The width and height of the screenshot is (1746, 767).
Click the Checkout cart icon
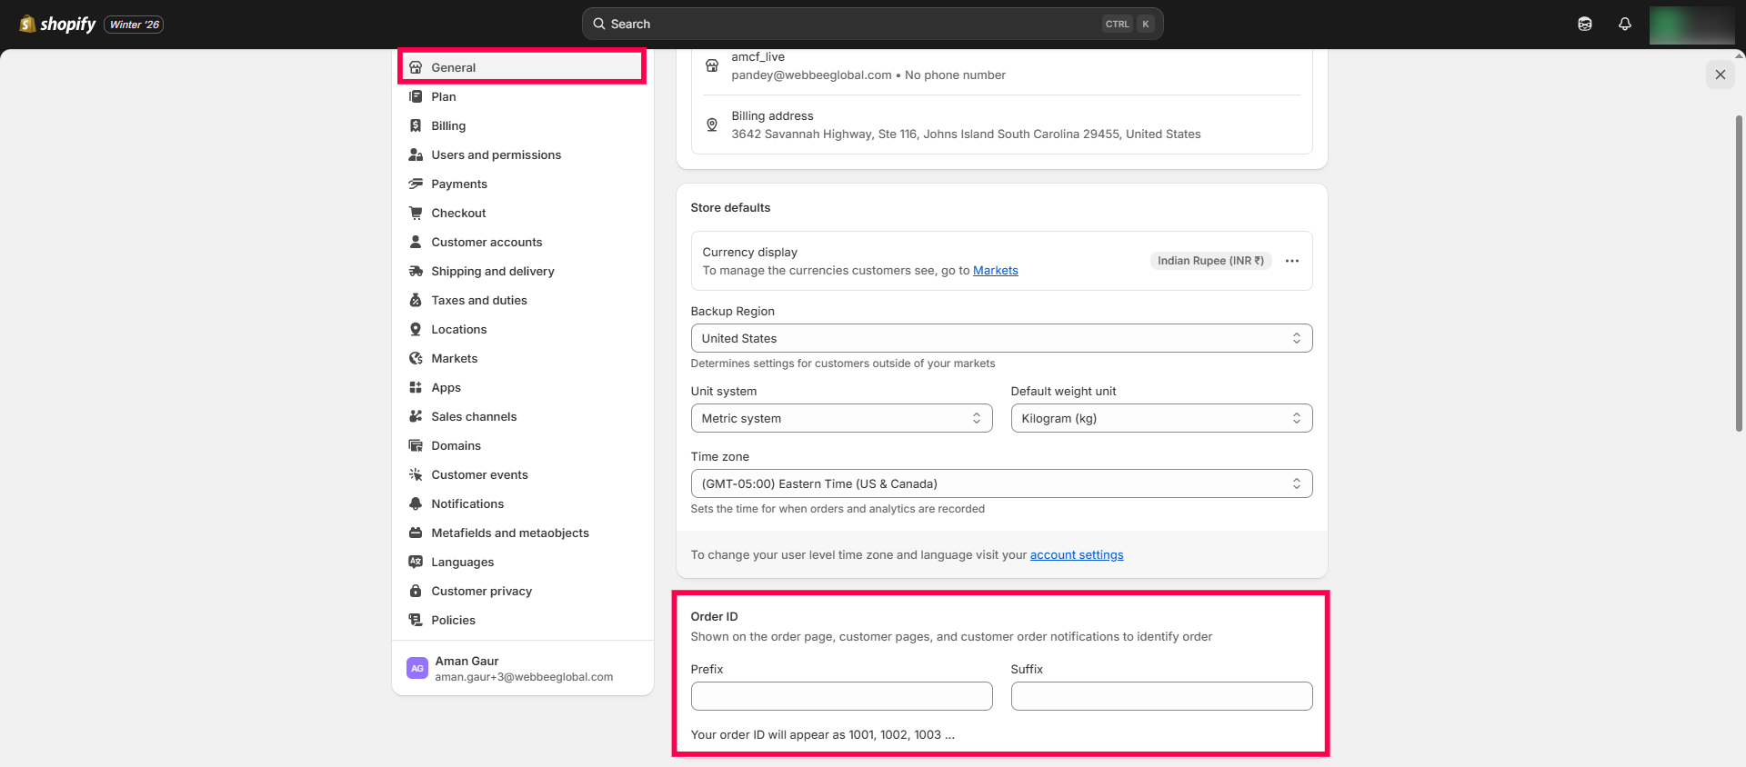pyautogui.click(x=416, y=213)
